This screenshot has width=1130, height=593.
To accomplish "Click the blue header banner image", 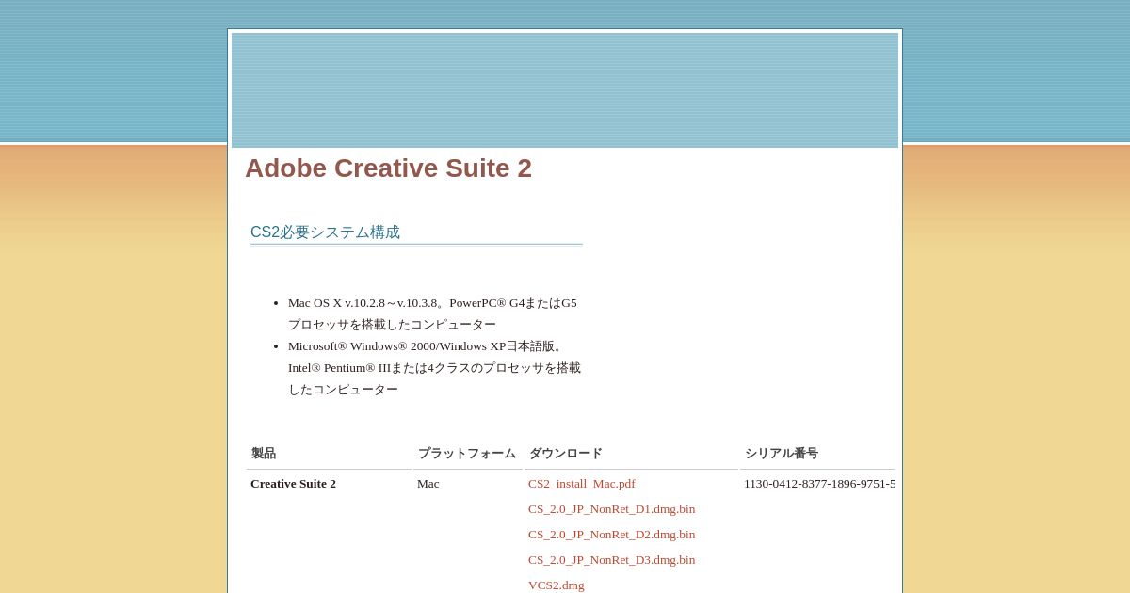I will (x=565, y=90).
